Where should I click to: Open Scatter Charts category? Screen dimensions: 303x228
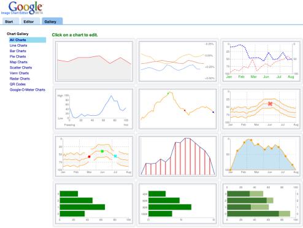[x=21, y=67]
